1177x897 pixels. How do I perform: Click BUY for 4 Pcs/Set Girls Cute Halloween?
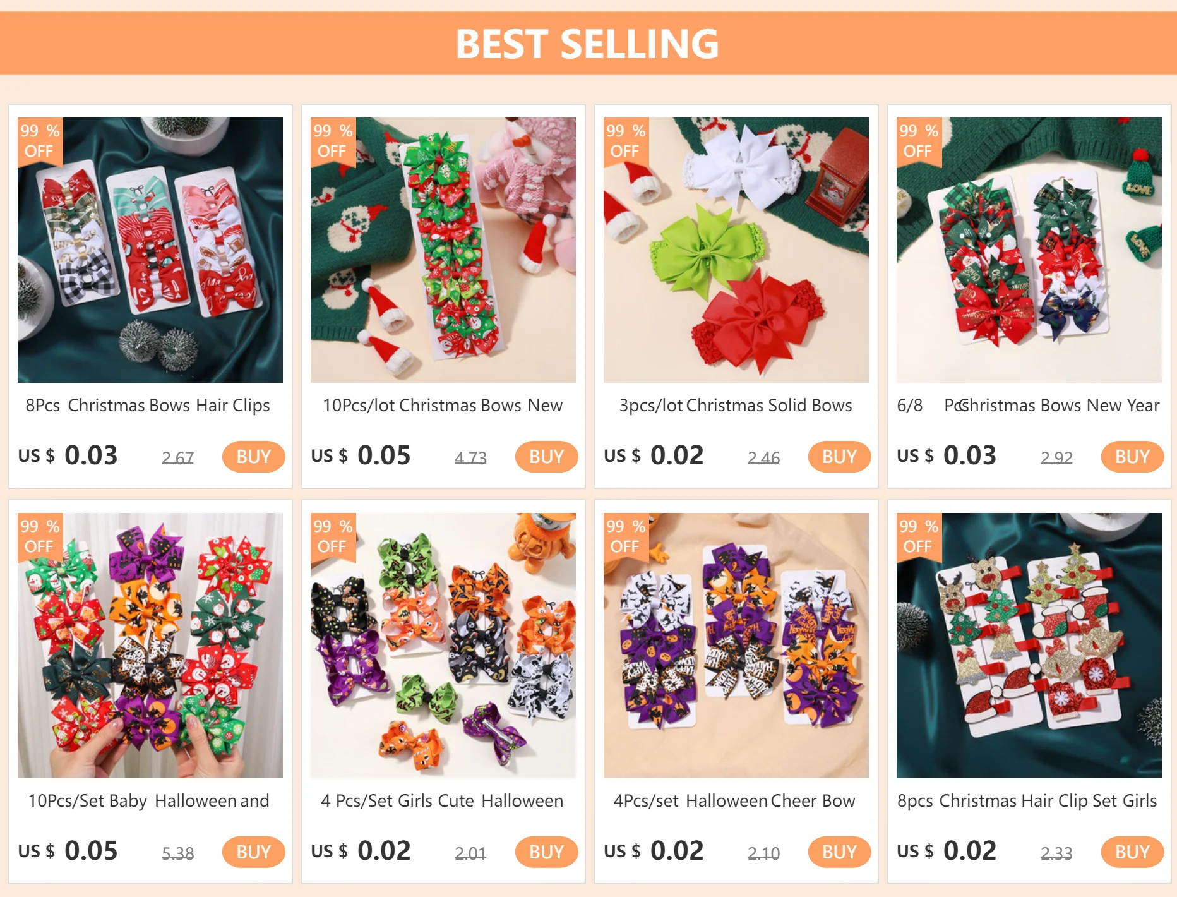[x=546, y=852]
